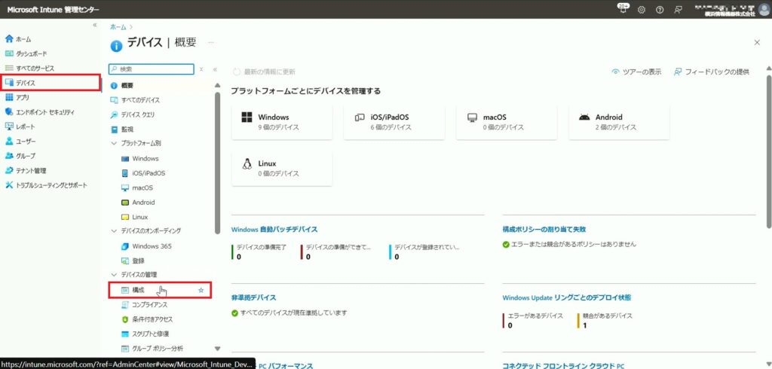The height and width of the screenshot is (369, 772).
Task: Open the help question mark icon
Action: click(660, 10)
